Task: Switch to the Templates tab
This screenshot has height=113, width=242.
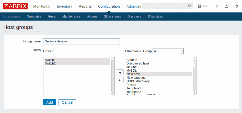Action: pos(34,17)
